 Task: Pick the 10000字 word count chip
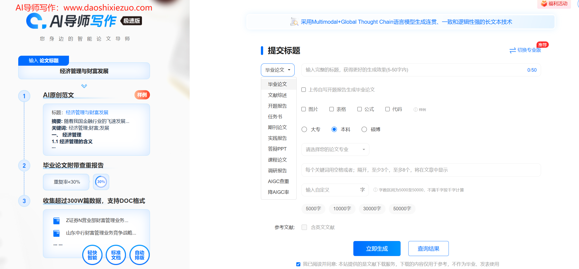342,209
